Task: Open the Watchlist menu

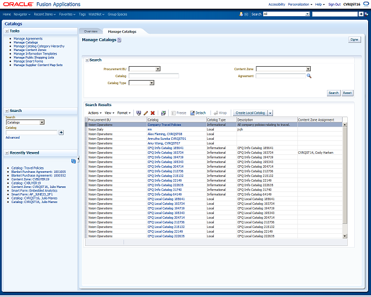Action: coord(96,14)
